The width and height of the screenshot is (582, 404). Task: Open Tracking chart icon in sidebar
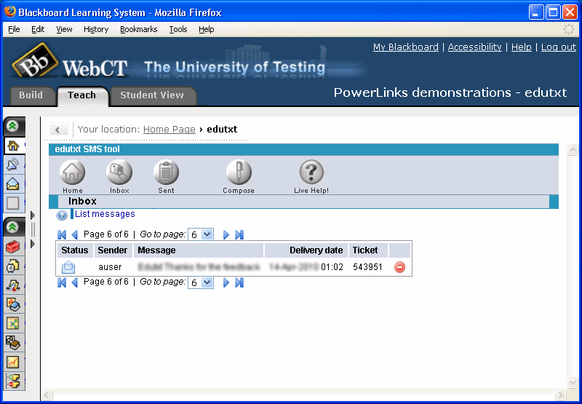coord(13,362)
